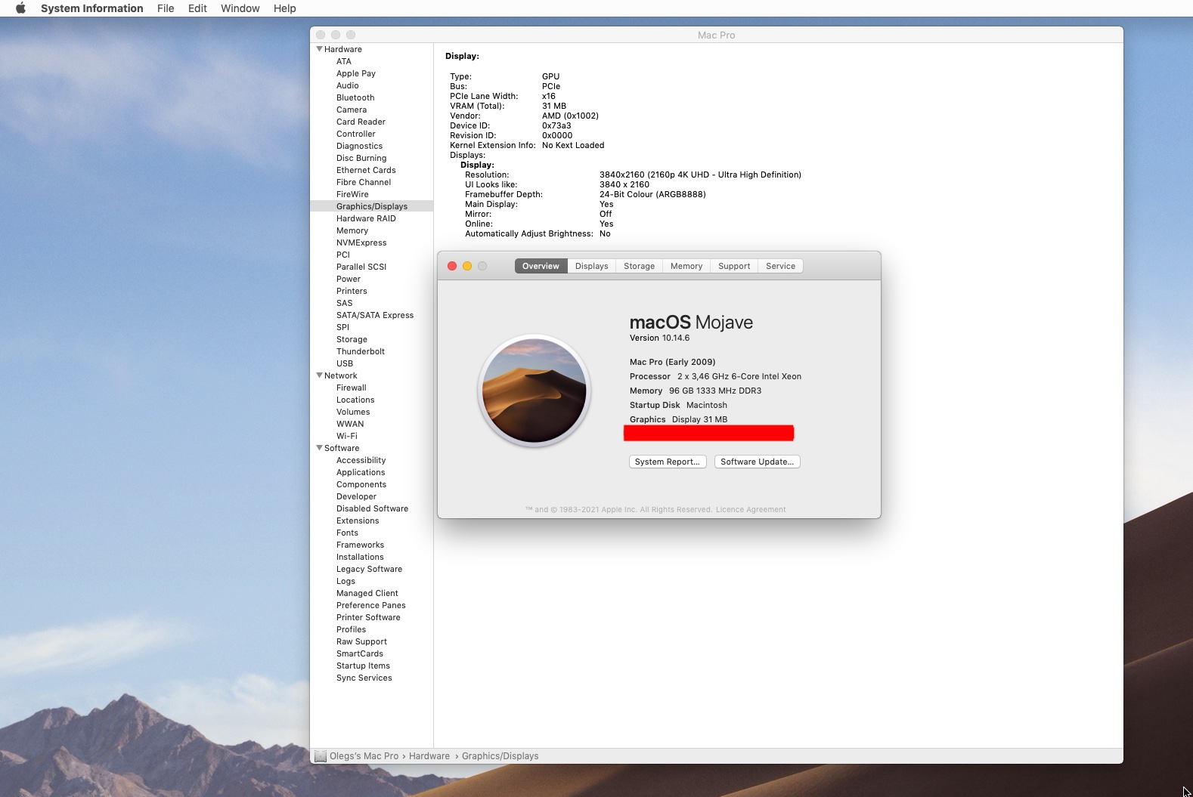Open the Apple menu icon
The height and width of the screenshot is (797, 1193).
(20, 8)
